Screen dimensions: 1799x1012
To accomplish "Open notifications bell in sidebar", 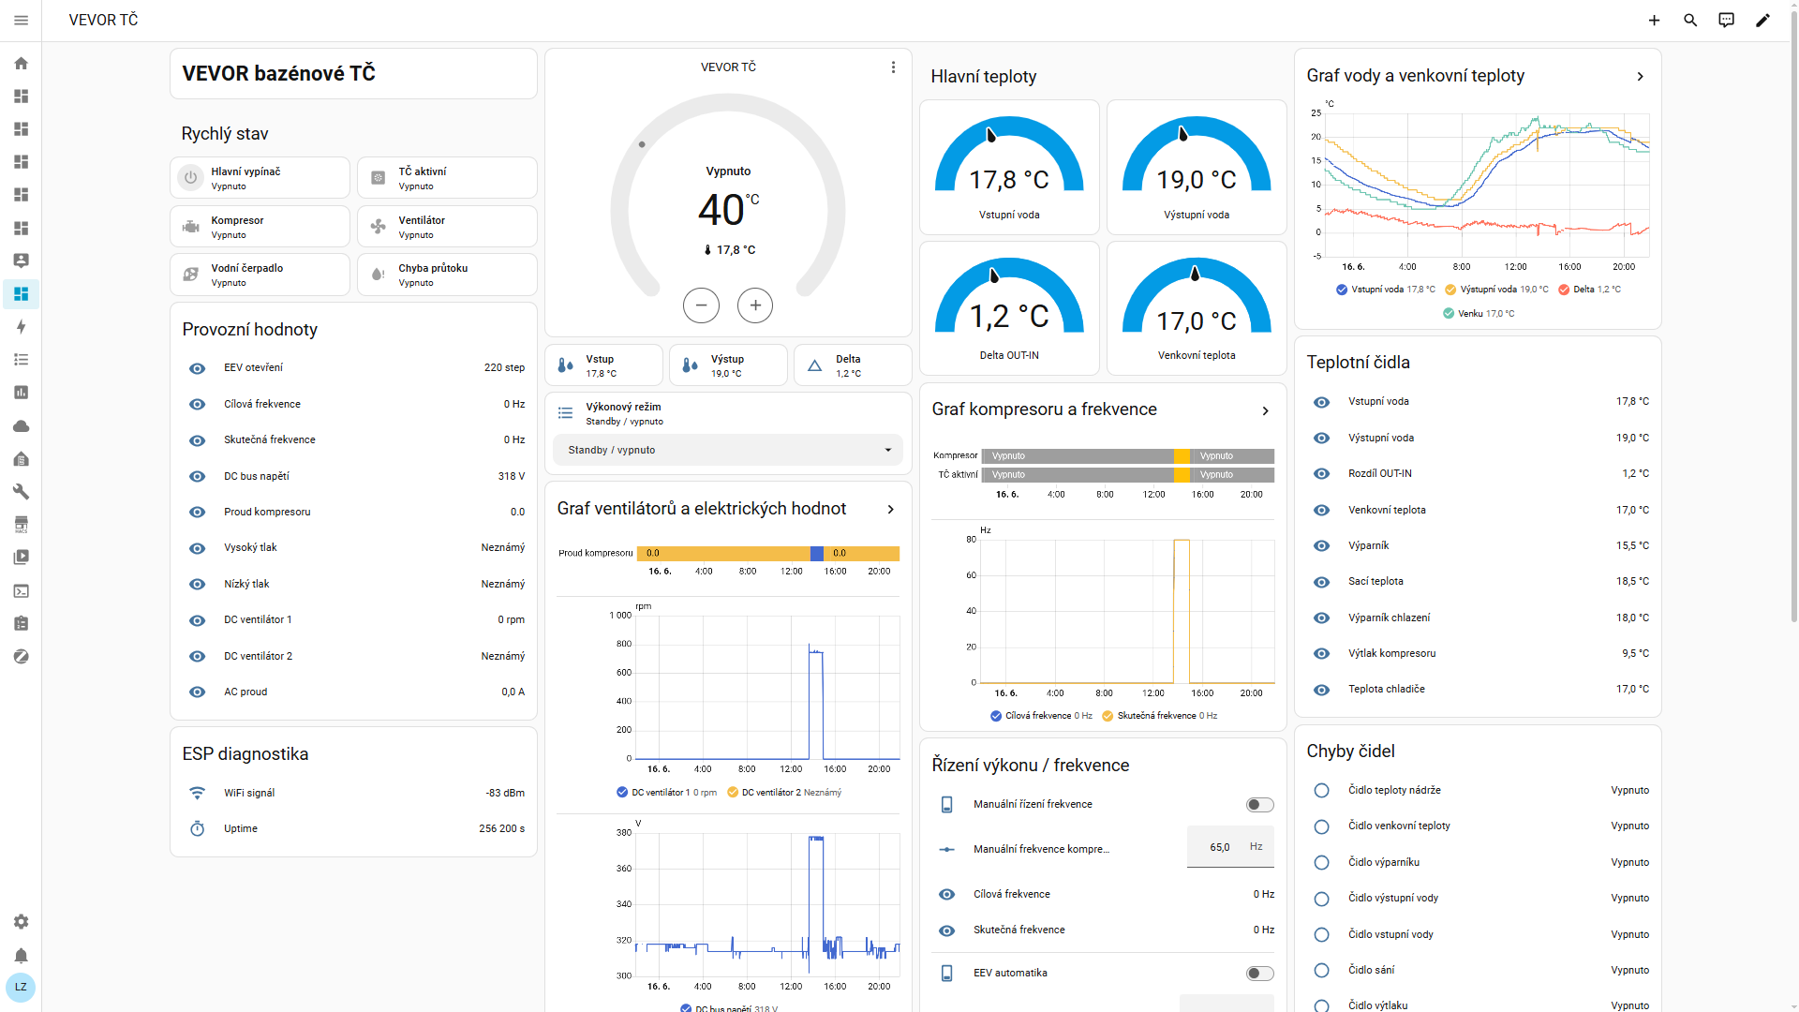I will click(x=21, y=956).
